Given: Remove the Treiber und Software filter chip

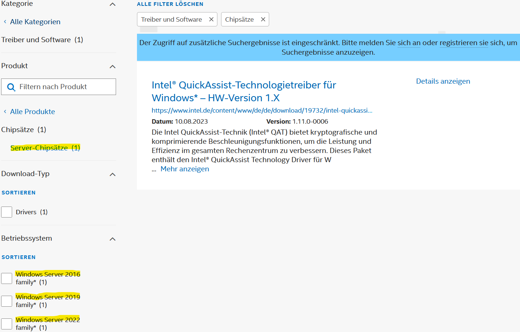Looking at the screenshot, I should 211,19.
